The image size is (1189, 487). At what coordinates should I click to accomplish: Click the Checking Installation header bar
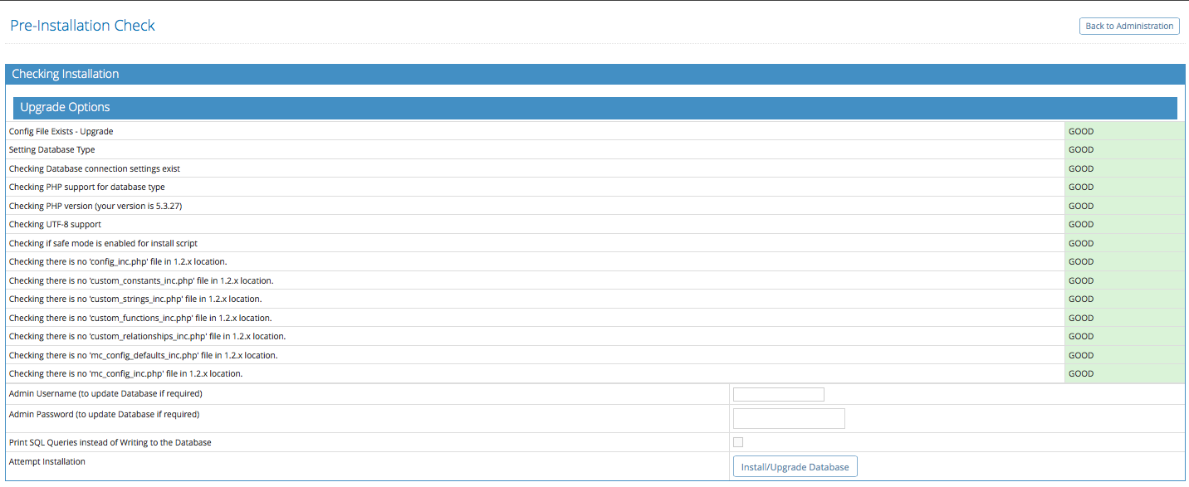[x=66, y=74]
